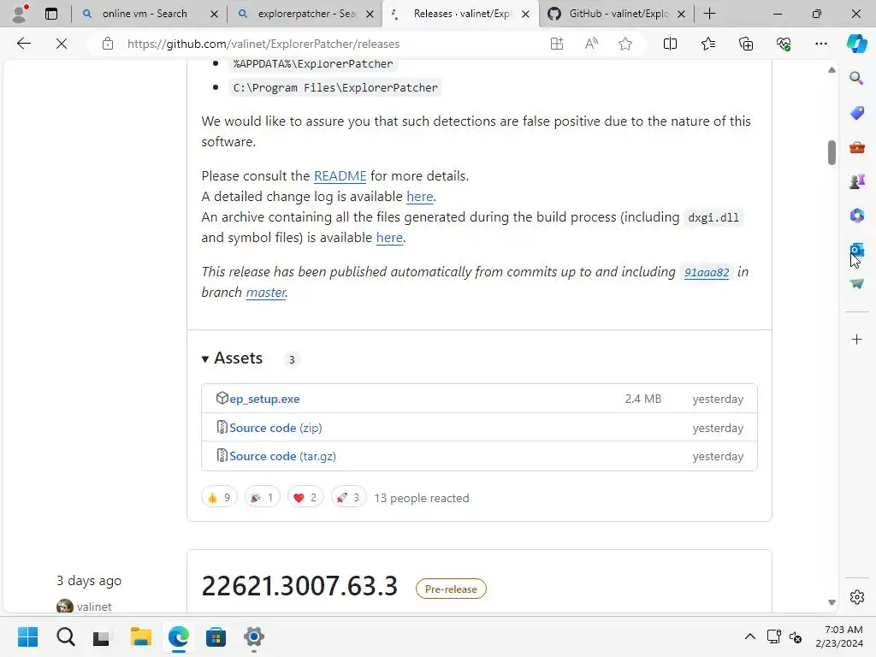The image size is (876, 657).
Task: Stop loading the page
Action: click(62, 44)
